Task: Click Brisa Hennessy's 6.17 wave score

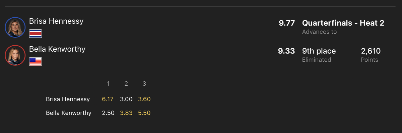Action: click(108, 99)
